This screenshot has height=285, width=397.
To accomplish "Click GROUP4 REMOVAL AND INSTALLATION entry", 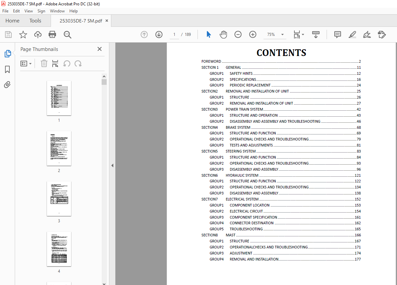I will click(285, 259).
